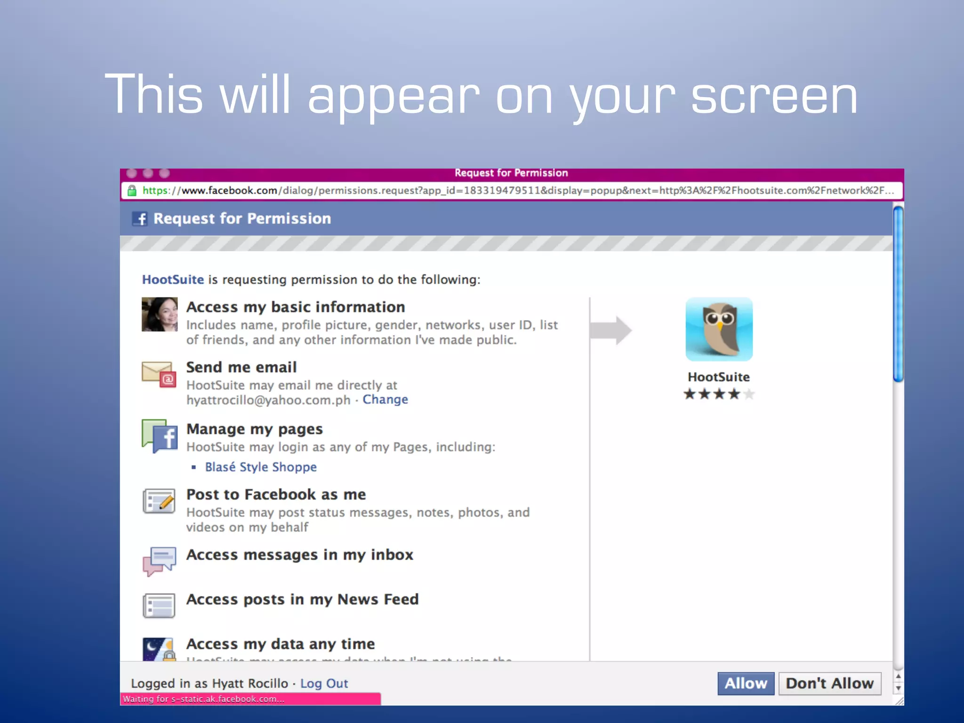Click the Log Out link
Viewport: 964px width, 723px height.
tap(324, 683)
